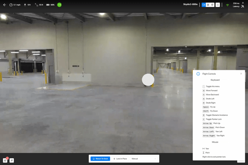
Task: Click the satellite GPS icon
Action: tap(243, 6)
